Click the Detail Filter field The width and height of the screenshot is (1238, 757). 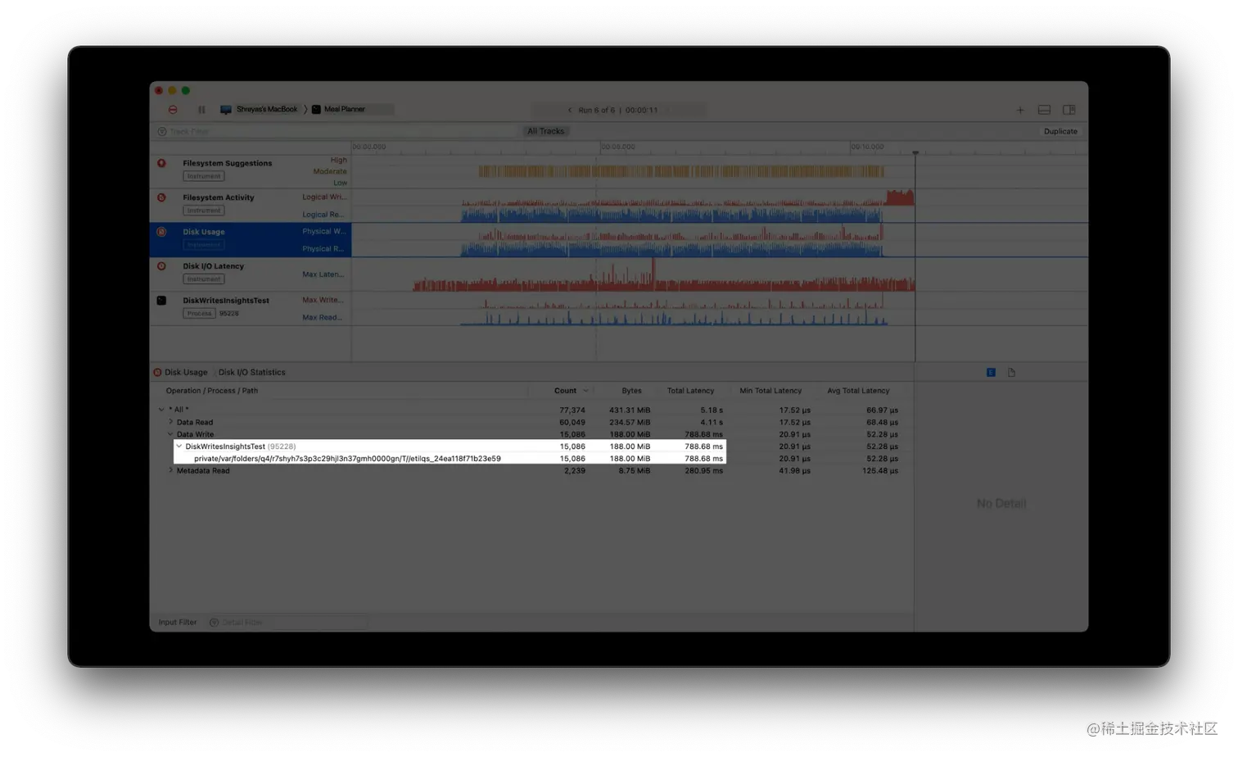(x=287, y=623)
